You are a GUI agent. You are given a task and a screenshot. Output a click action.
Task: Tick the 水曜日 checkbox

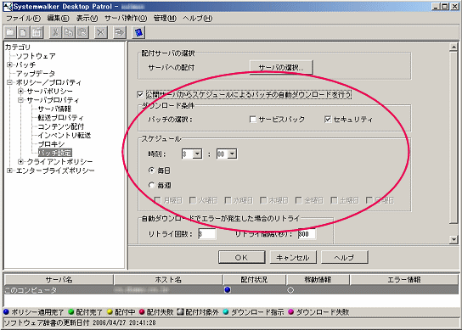click(228, 200)
